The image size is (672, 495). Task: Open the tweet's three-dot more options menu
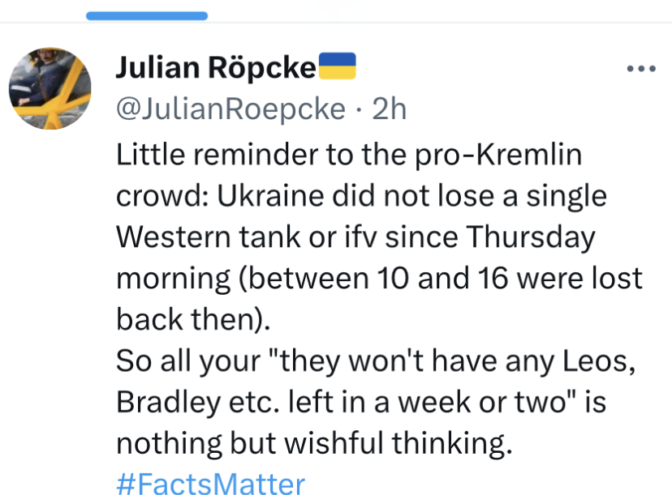point(641,70)
